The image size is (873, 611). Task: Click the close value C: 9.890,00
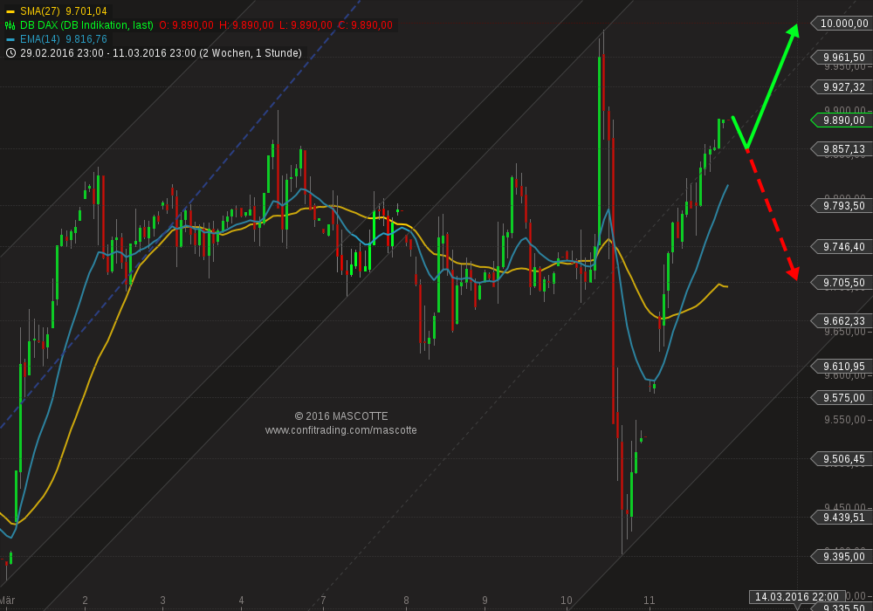pos(365,25)
